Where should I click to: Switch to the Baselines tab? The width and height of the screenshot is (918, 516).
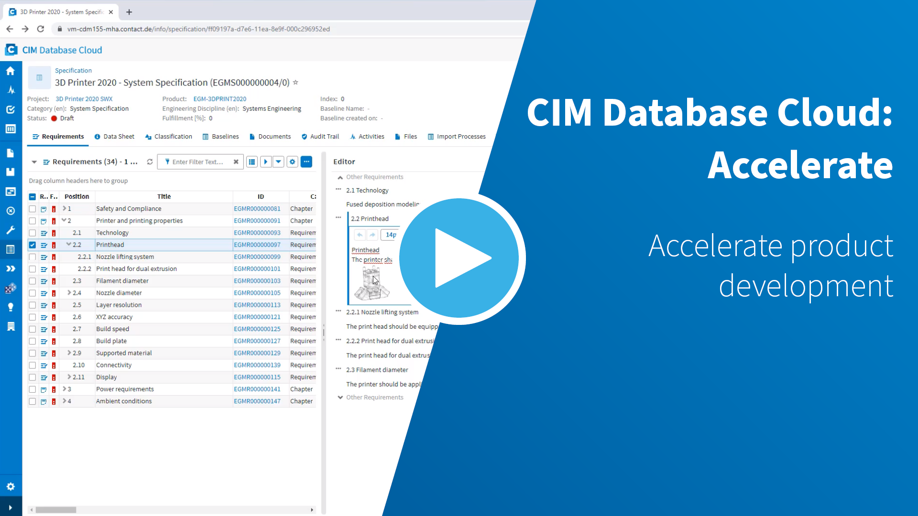[225, 136]
